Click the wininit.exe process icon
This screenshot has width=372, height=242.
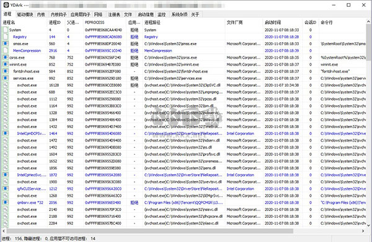pyautogui.click(x=6, y=64)
